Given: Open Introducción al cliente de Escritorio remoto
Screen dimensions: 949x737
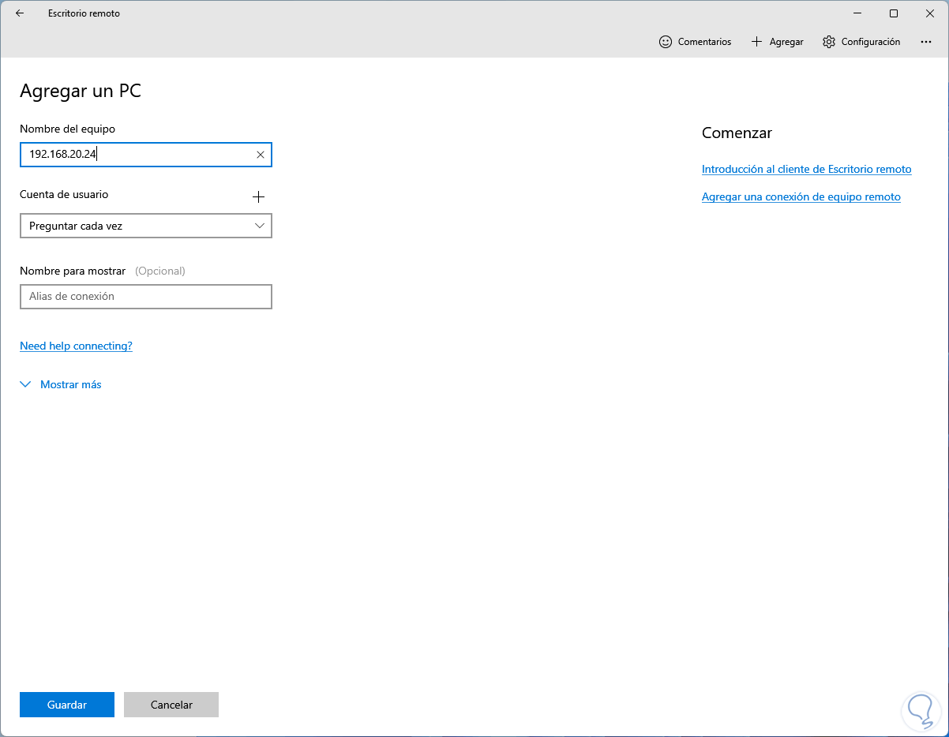Looking at the screenshot, I should tap(806, 169).
